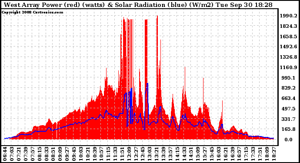The image size is (300, 163).
Task: Click the 07:57 time label
Action: (x=33, y=154)
